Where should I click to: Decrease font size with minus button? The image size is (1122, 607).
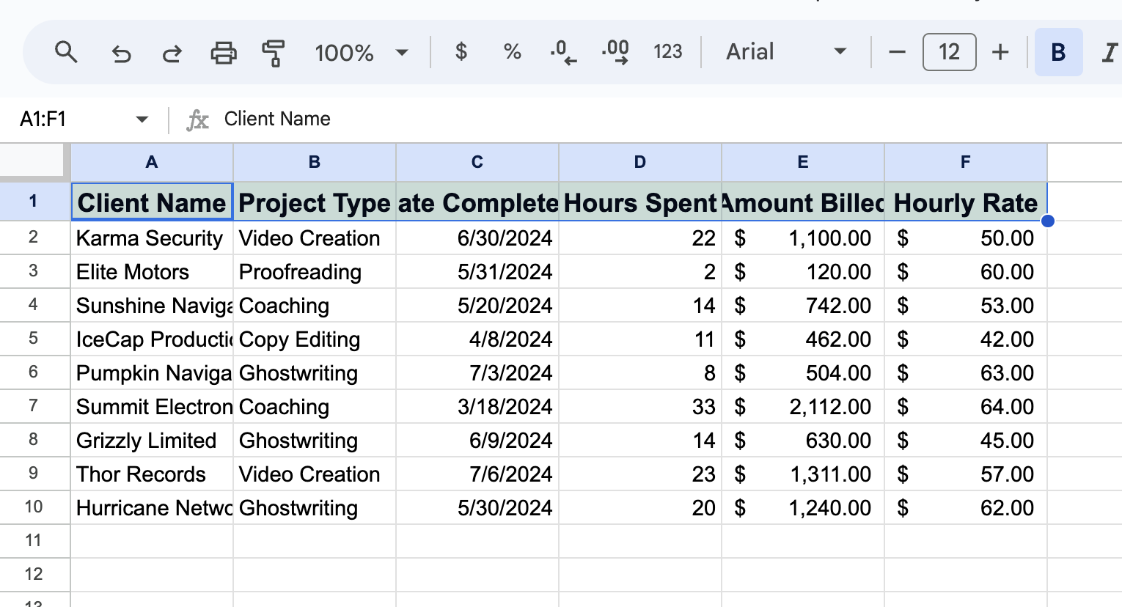click(898, 52)
